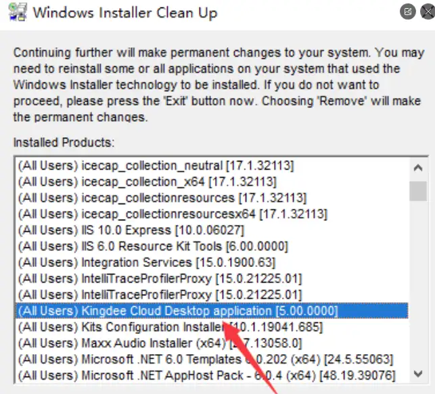Click the products list scrollbar thumb

coord(418,191)
